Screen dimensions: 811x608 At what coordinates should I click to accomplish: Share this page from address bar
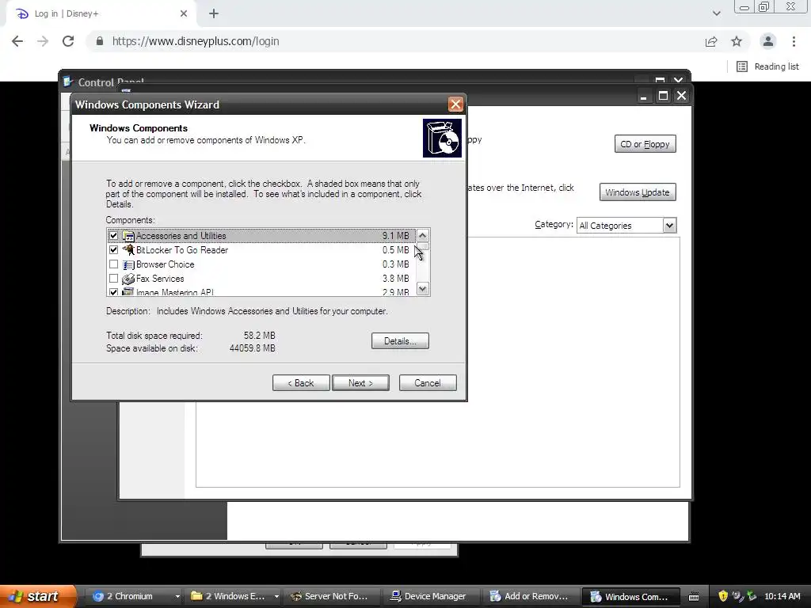[711, 41]
